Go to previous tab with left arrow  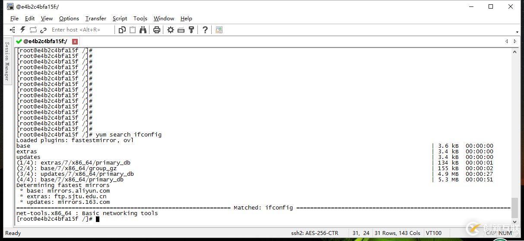507,41
